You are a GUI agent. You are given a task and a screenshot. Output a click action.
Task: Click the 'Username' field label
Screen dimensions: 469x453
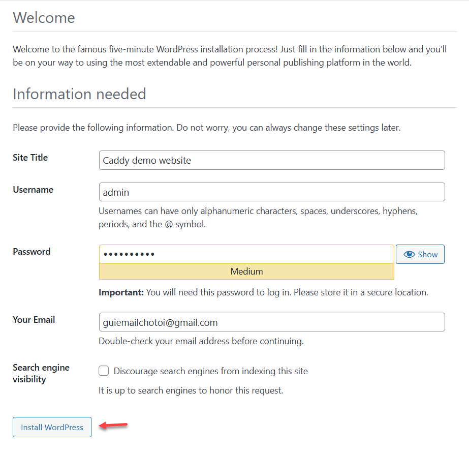pos(33,190)
